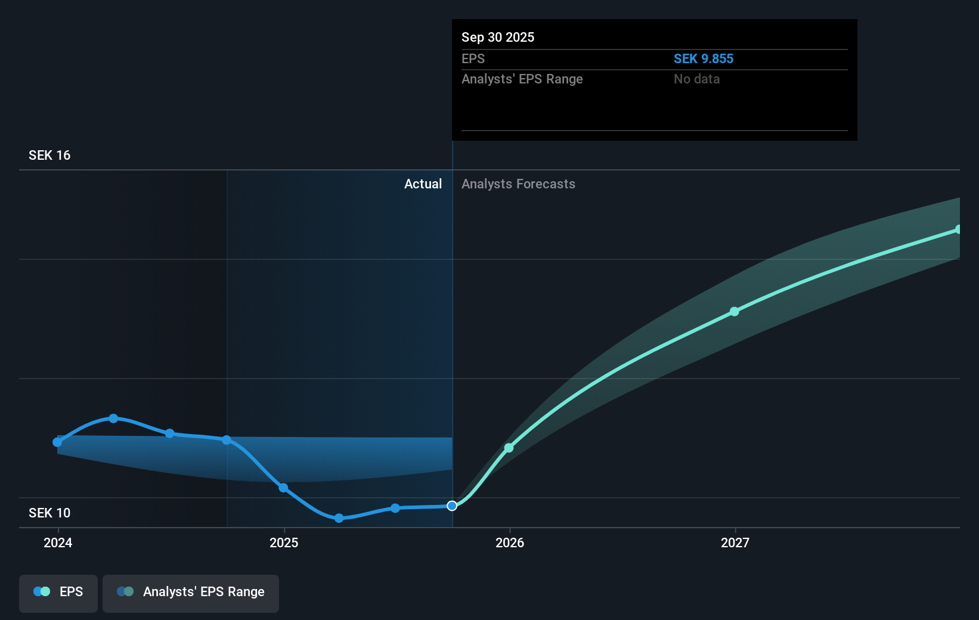The image size is (979, 620).
Task: Click the Analysts' EPS Range legend dot
Action: (x=125, y=591)
